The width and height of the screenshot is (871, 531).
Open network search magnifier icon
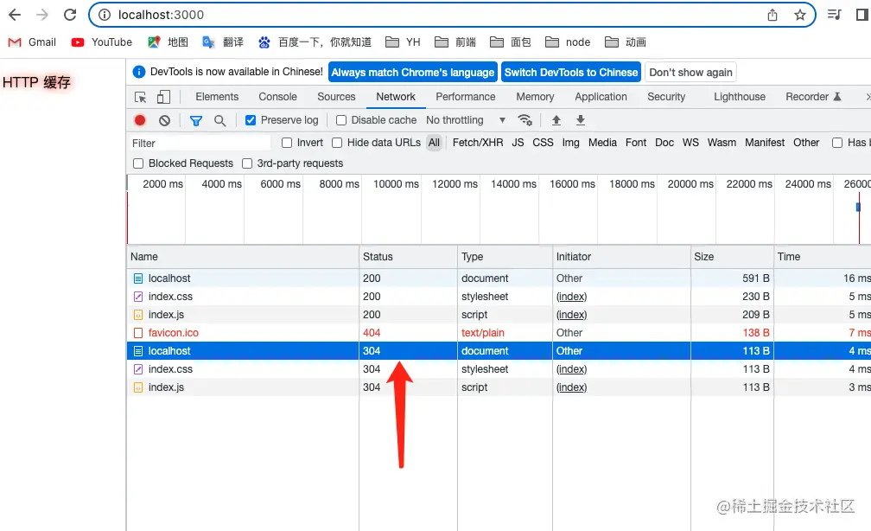220,121
